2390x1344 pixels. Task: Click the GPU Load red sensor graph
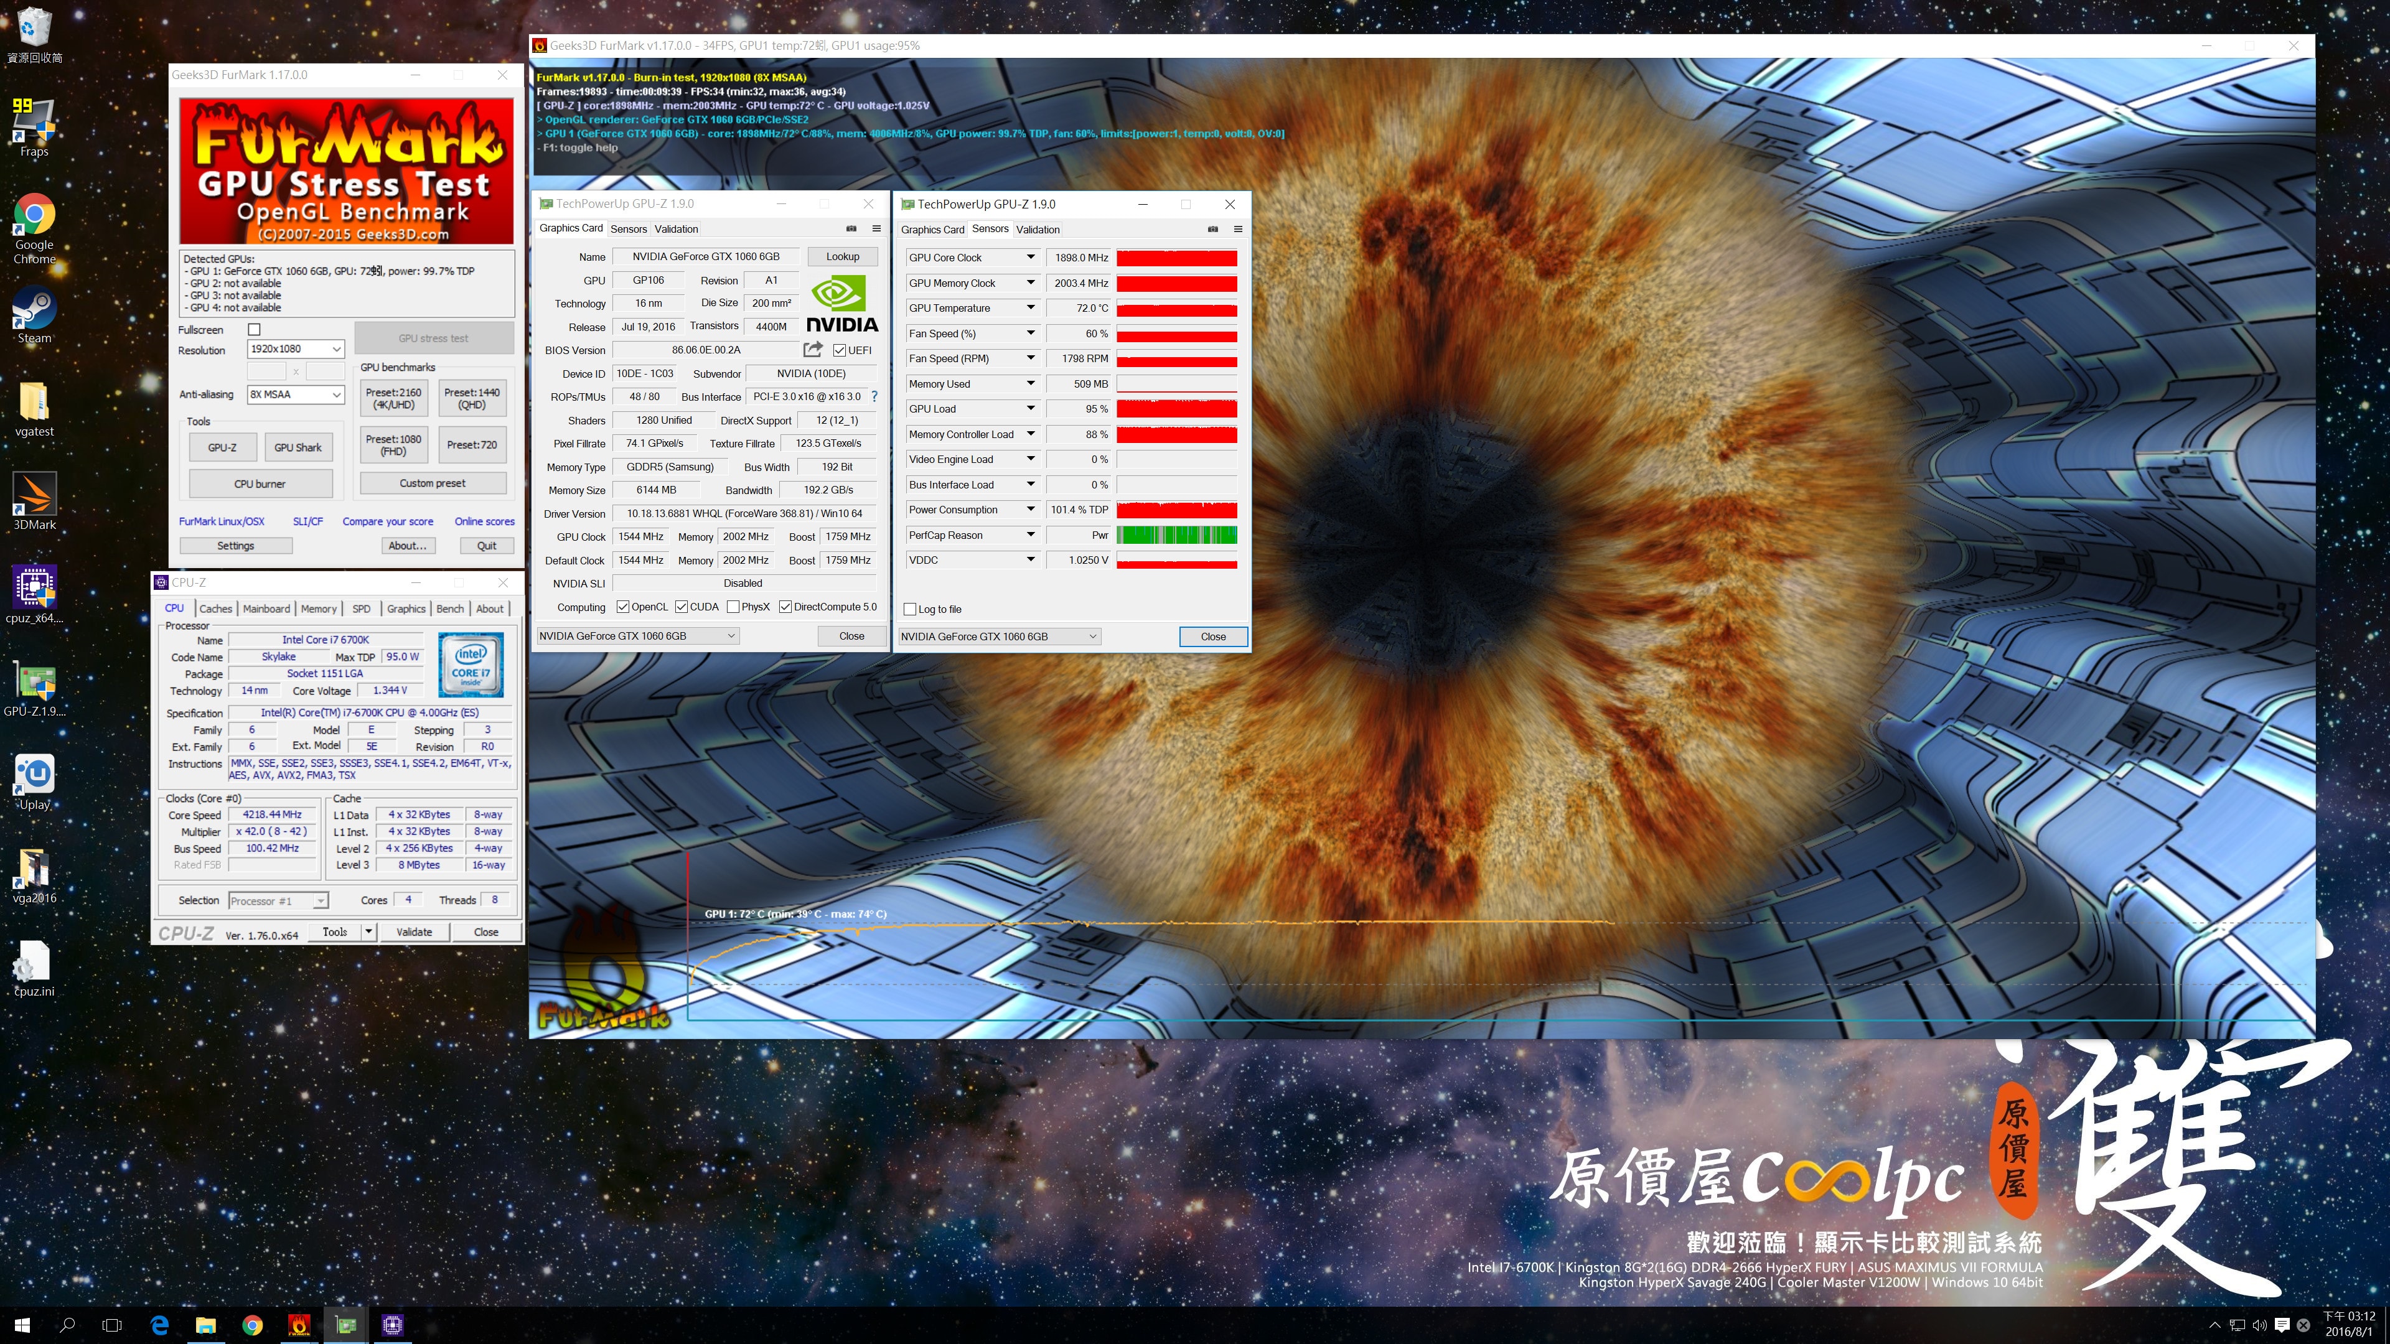coord(1176,409)
